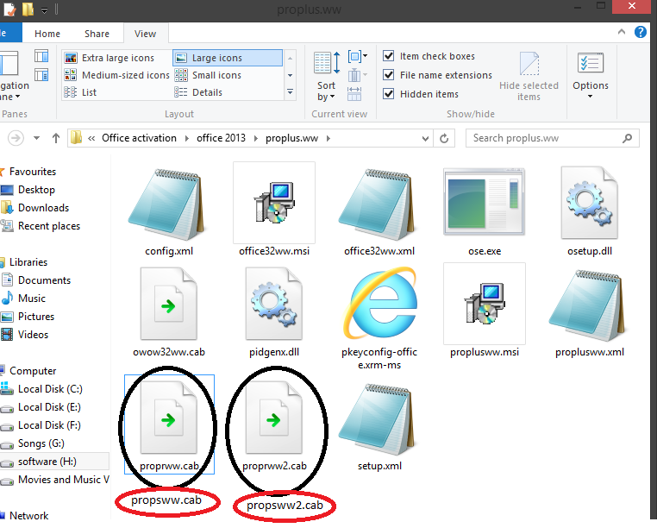Disable the Hidden items checkbox
657x528 pixels.
point(390,95)
